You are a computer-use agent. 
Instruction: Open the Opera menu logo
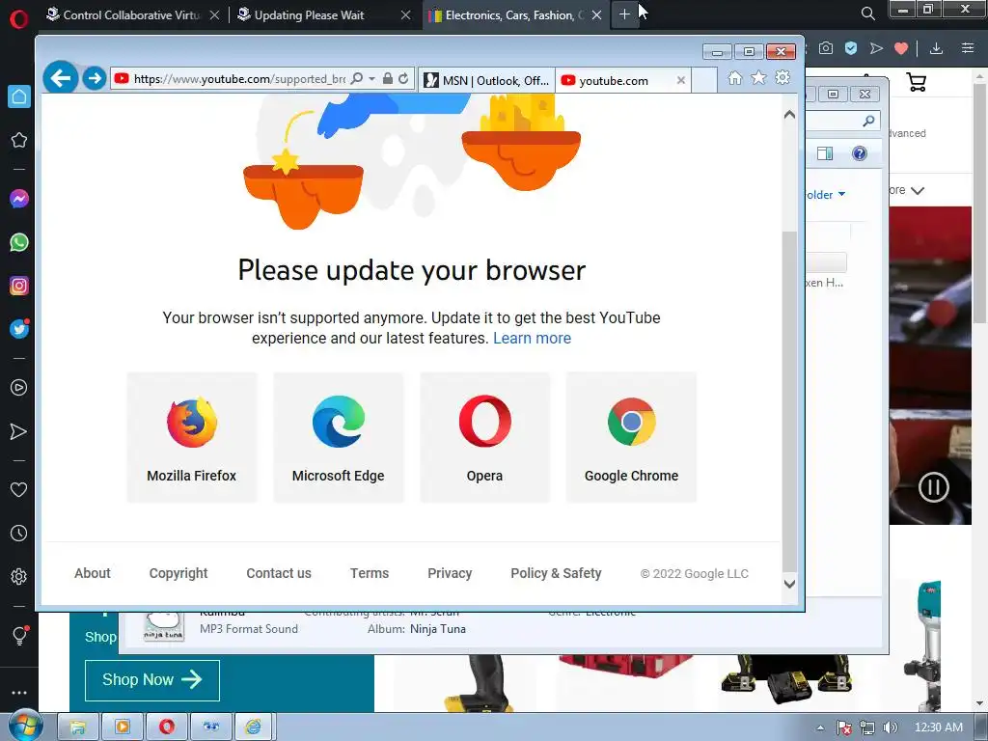click(19, 19)
